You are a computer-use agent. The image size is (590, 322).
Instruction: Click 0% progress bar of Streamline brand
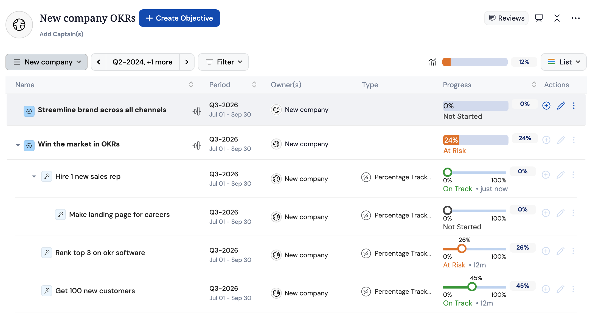click(x=476, y=106)
